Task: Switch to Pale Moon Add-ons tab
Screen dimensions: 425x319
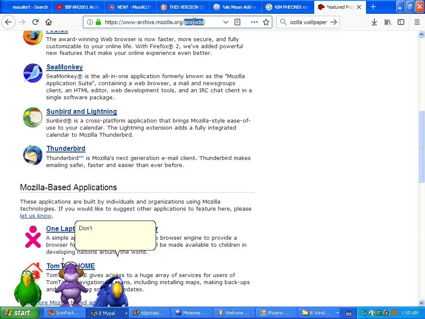Action: pos(235,7)
